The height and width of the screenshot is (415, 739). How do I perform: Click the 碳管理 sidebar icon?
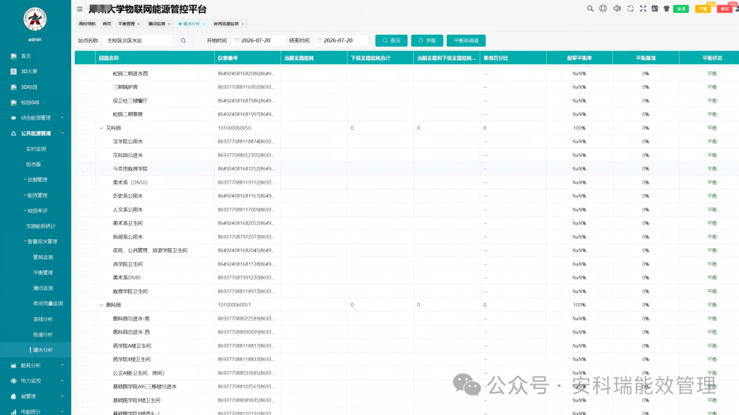tap(13, 396)
